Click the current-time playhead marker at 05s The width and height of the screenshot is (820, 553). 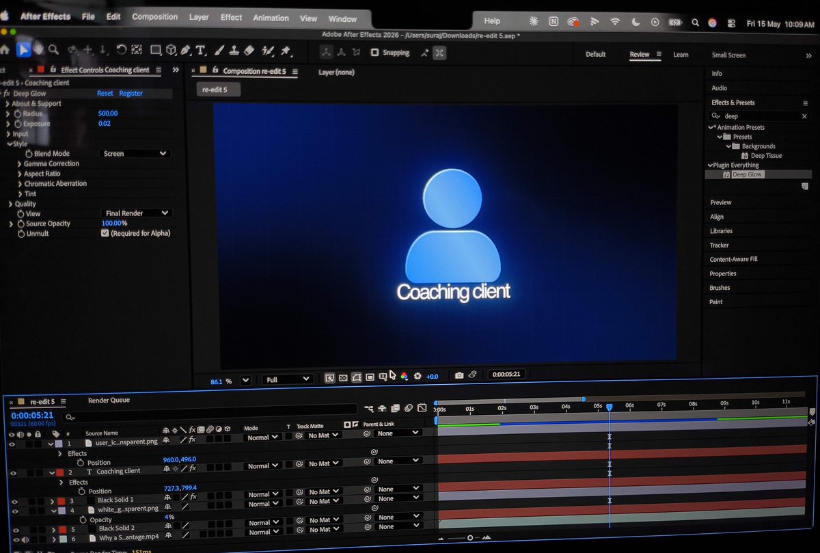pyautogui.click(x=609, y=407)
